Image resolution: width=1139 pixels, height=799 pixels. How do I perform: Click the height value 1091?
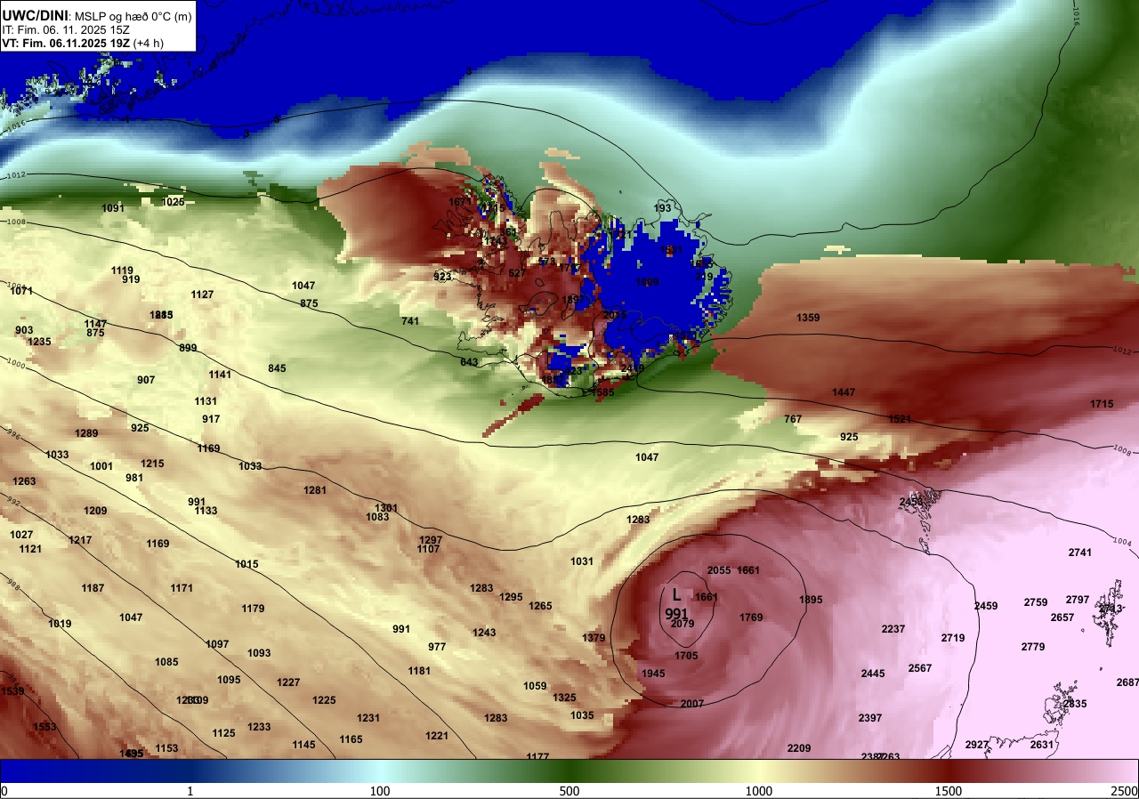pos(113,208)
